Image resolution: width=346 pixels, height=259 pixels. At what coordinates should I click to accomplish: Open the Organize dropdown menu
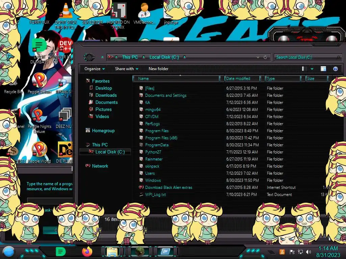pyautogui.click(x=95, y=69)
